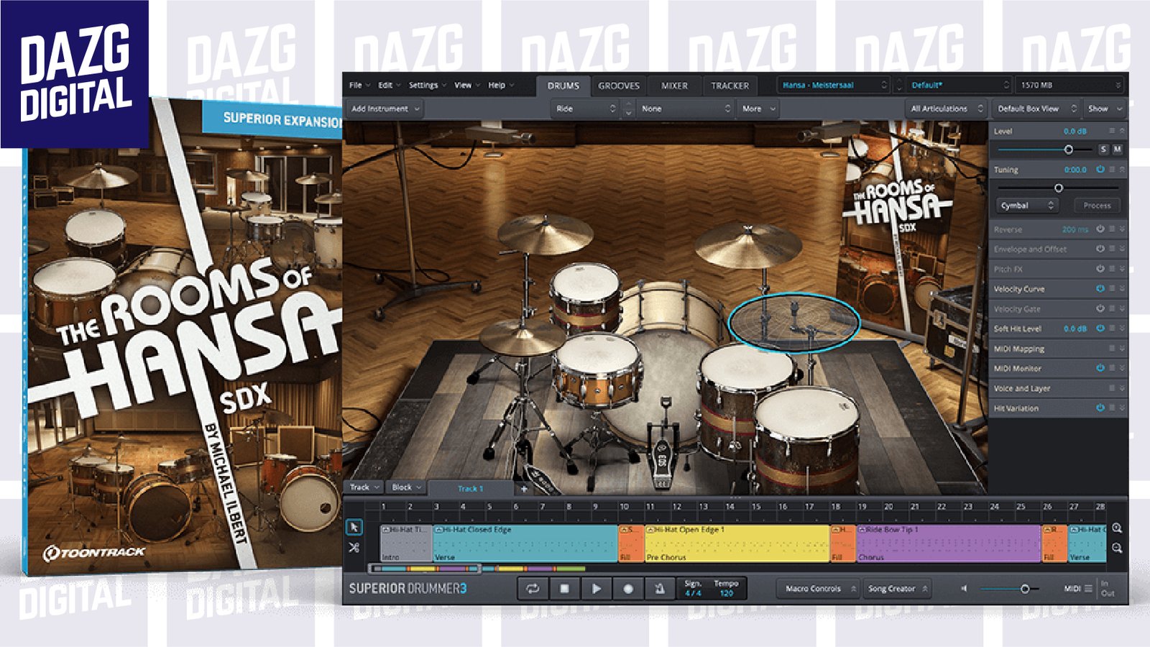Screen dimensions: 1150x647
Task: Open the Settings menu
Action: pos(428,85)
